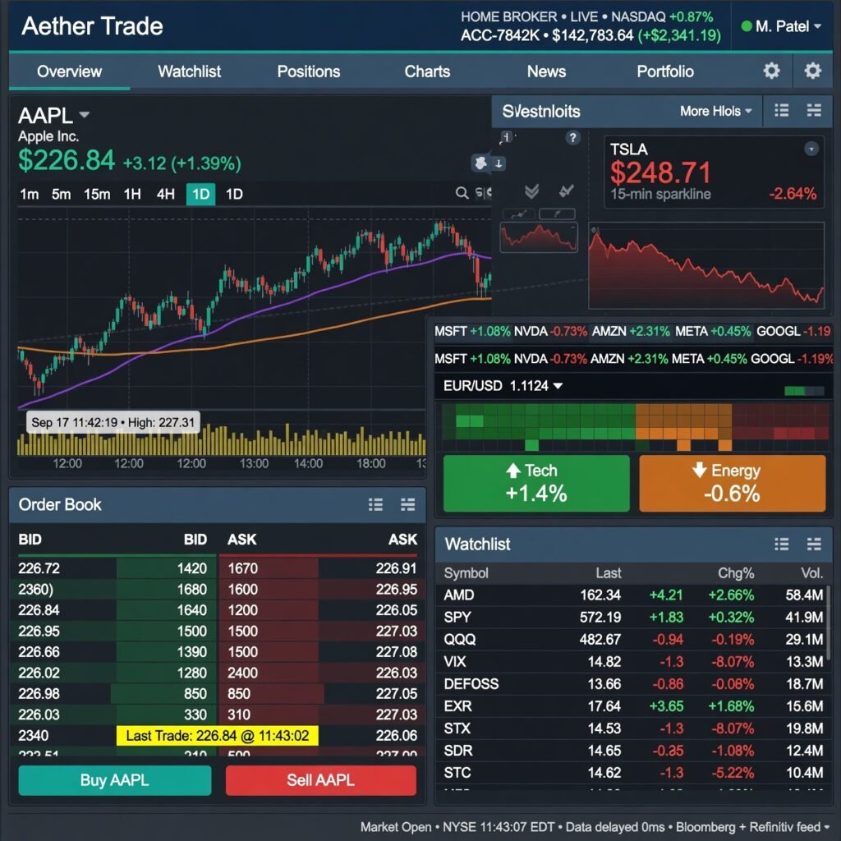This screenshot has width=841, height=841.
Task: Select the VIX row in Watchlist
Action: click(633, 661)
